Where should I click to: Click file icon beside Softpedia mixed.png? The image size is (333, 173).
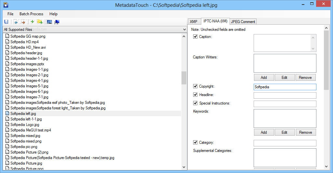click(7, 141)
